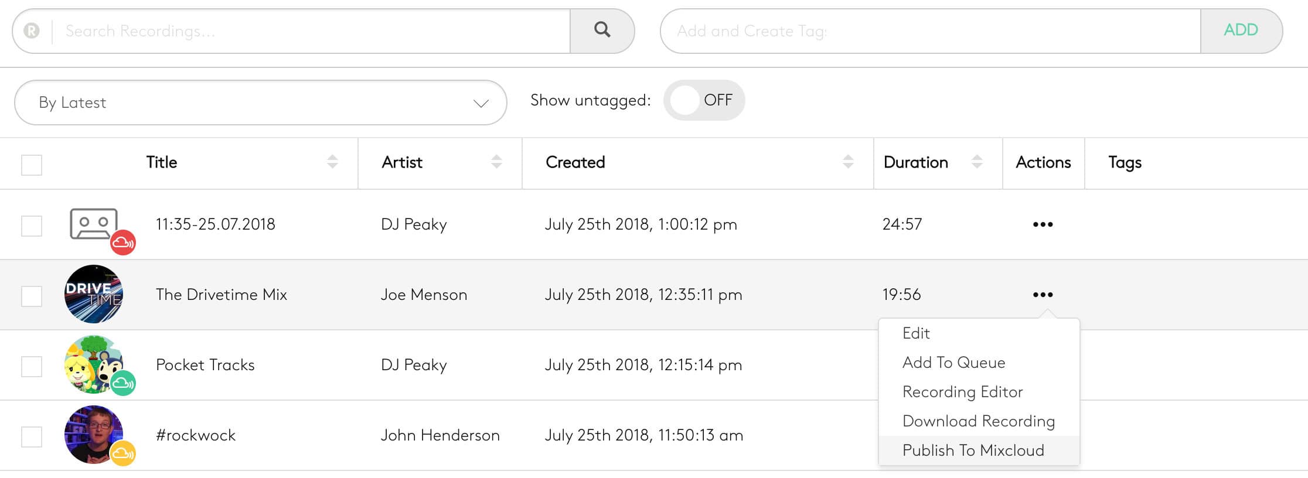Click the search magnifier icon
Image resolution: width=1308 pixels, height=478 pixels.
(x=602, y=30)
